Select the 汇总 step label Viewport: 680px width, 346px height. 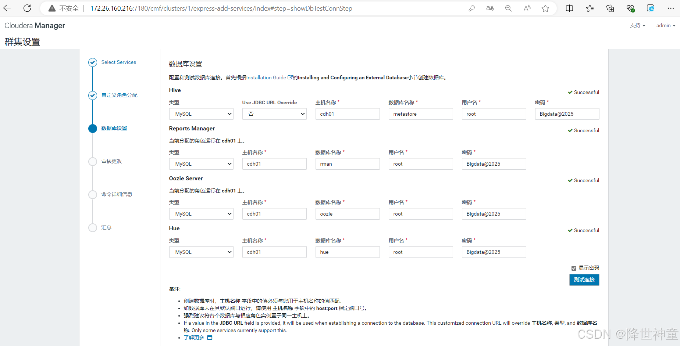click(107, 228)
